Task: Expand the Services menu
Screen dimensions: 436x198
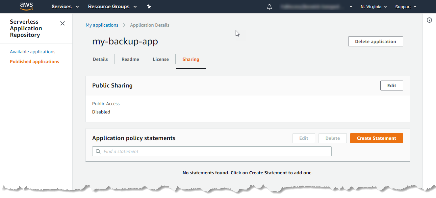Action: [65, 7]
